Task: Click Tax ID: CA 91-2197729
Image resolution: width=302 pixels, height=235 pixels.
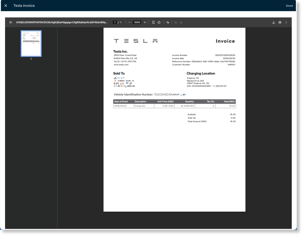Action: pyautogui.click(x=125, y=62)
